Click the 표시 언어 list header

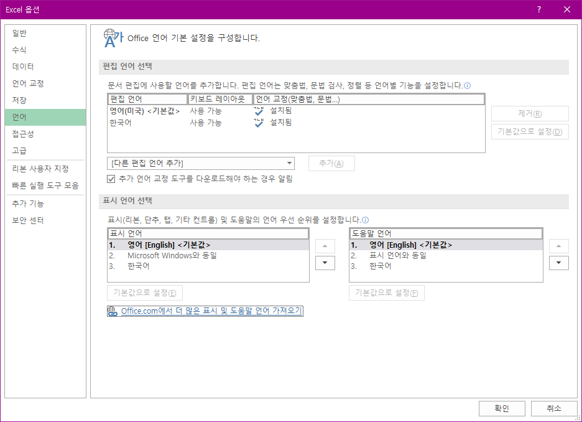(x=208, y=233)
